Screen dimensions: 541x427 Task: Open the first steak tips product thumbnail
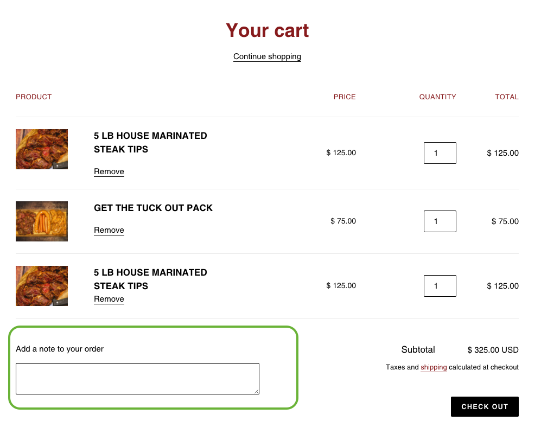[42, 149]
